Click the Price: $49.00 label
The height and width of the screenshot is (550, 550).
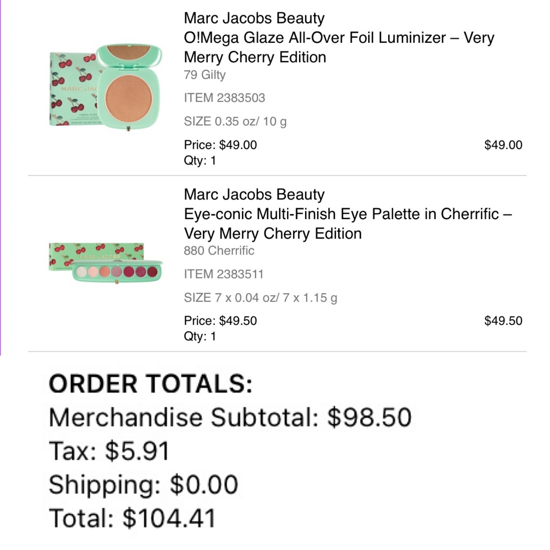tap(220, 145)
